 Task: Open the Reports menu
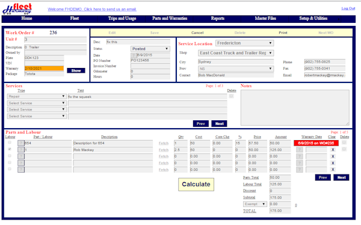[x=218, y=19]
